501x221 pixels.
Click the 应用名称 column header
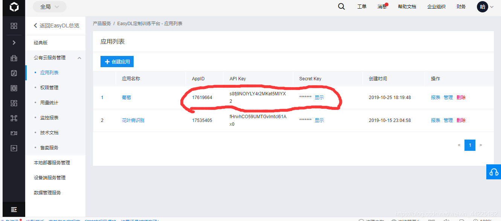click(x=131, y=79)
